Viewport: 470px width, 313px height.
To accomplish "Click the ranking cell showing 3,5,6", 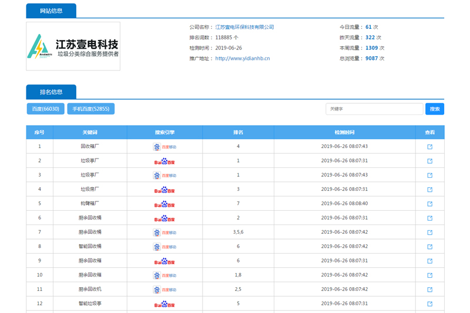I will coord(239,232).
